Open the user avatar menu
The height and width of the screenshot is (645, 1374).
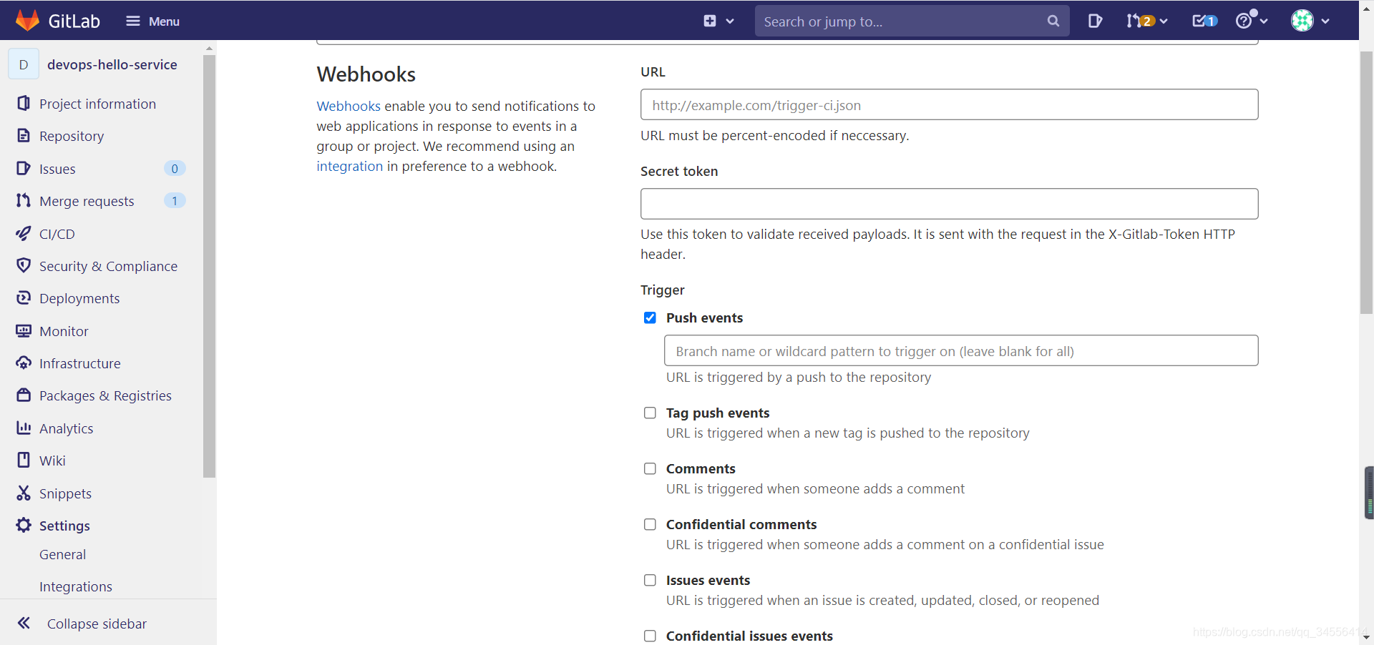[x=1309, y=21]
